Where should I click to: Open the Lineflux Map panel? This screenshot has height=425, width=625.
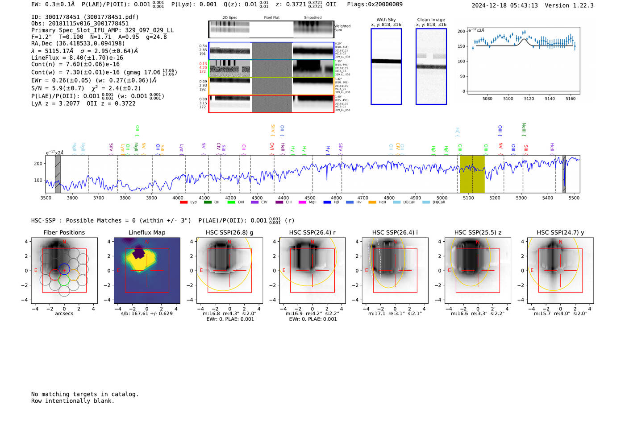tap(147, 271)
